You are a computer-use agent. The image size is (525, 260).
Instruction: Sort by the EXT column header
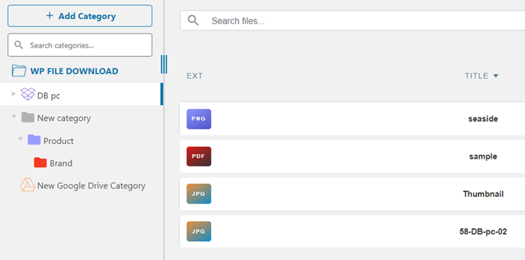coord(194,76)
